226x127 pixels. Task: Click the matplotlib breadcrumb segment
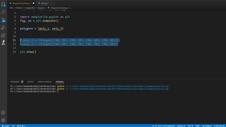[30, 8]
